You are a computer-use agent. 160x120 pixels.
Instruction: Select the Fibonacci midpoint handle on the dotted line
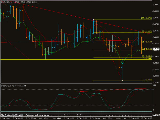(108, 50)
